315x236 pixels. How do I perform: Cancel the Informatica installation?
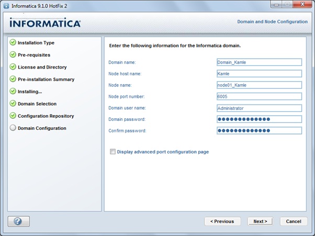[294, 221]
